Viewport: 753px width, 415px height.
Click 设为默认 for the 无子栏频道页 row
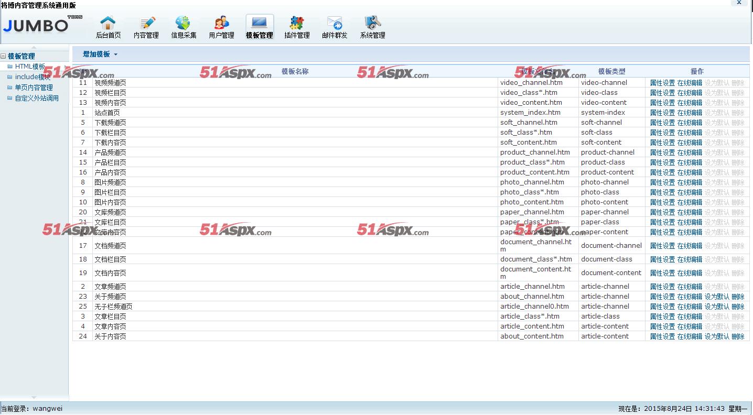tap(717, 307)
